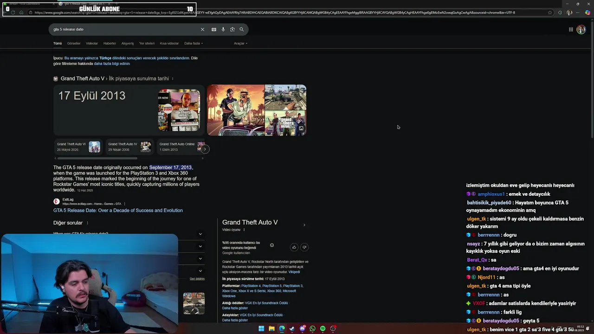The height and width of the screenshot is (334, 594).
Task: Open the Xbox 360 platform link
Action: [x=274, y=291]
